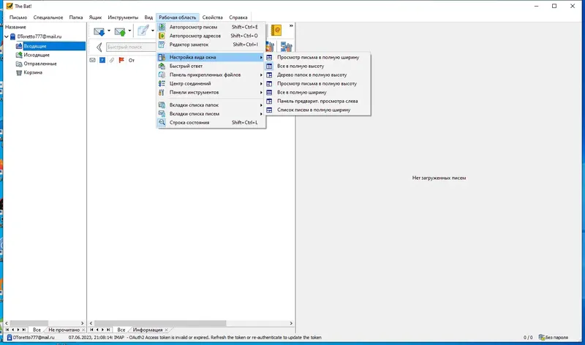
Task: Click the folder tree horizontal scrollbar
Action: pyautogui.click(x=29, y=323)
